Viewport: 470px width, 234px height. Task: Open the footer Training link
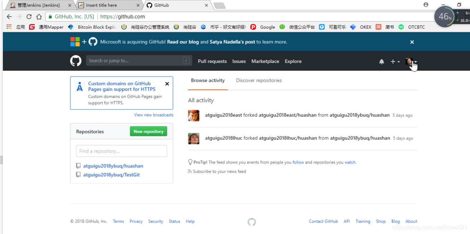(363, 221)
